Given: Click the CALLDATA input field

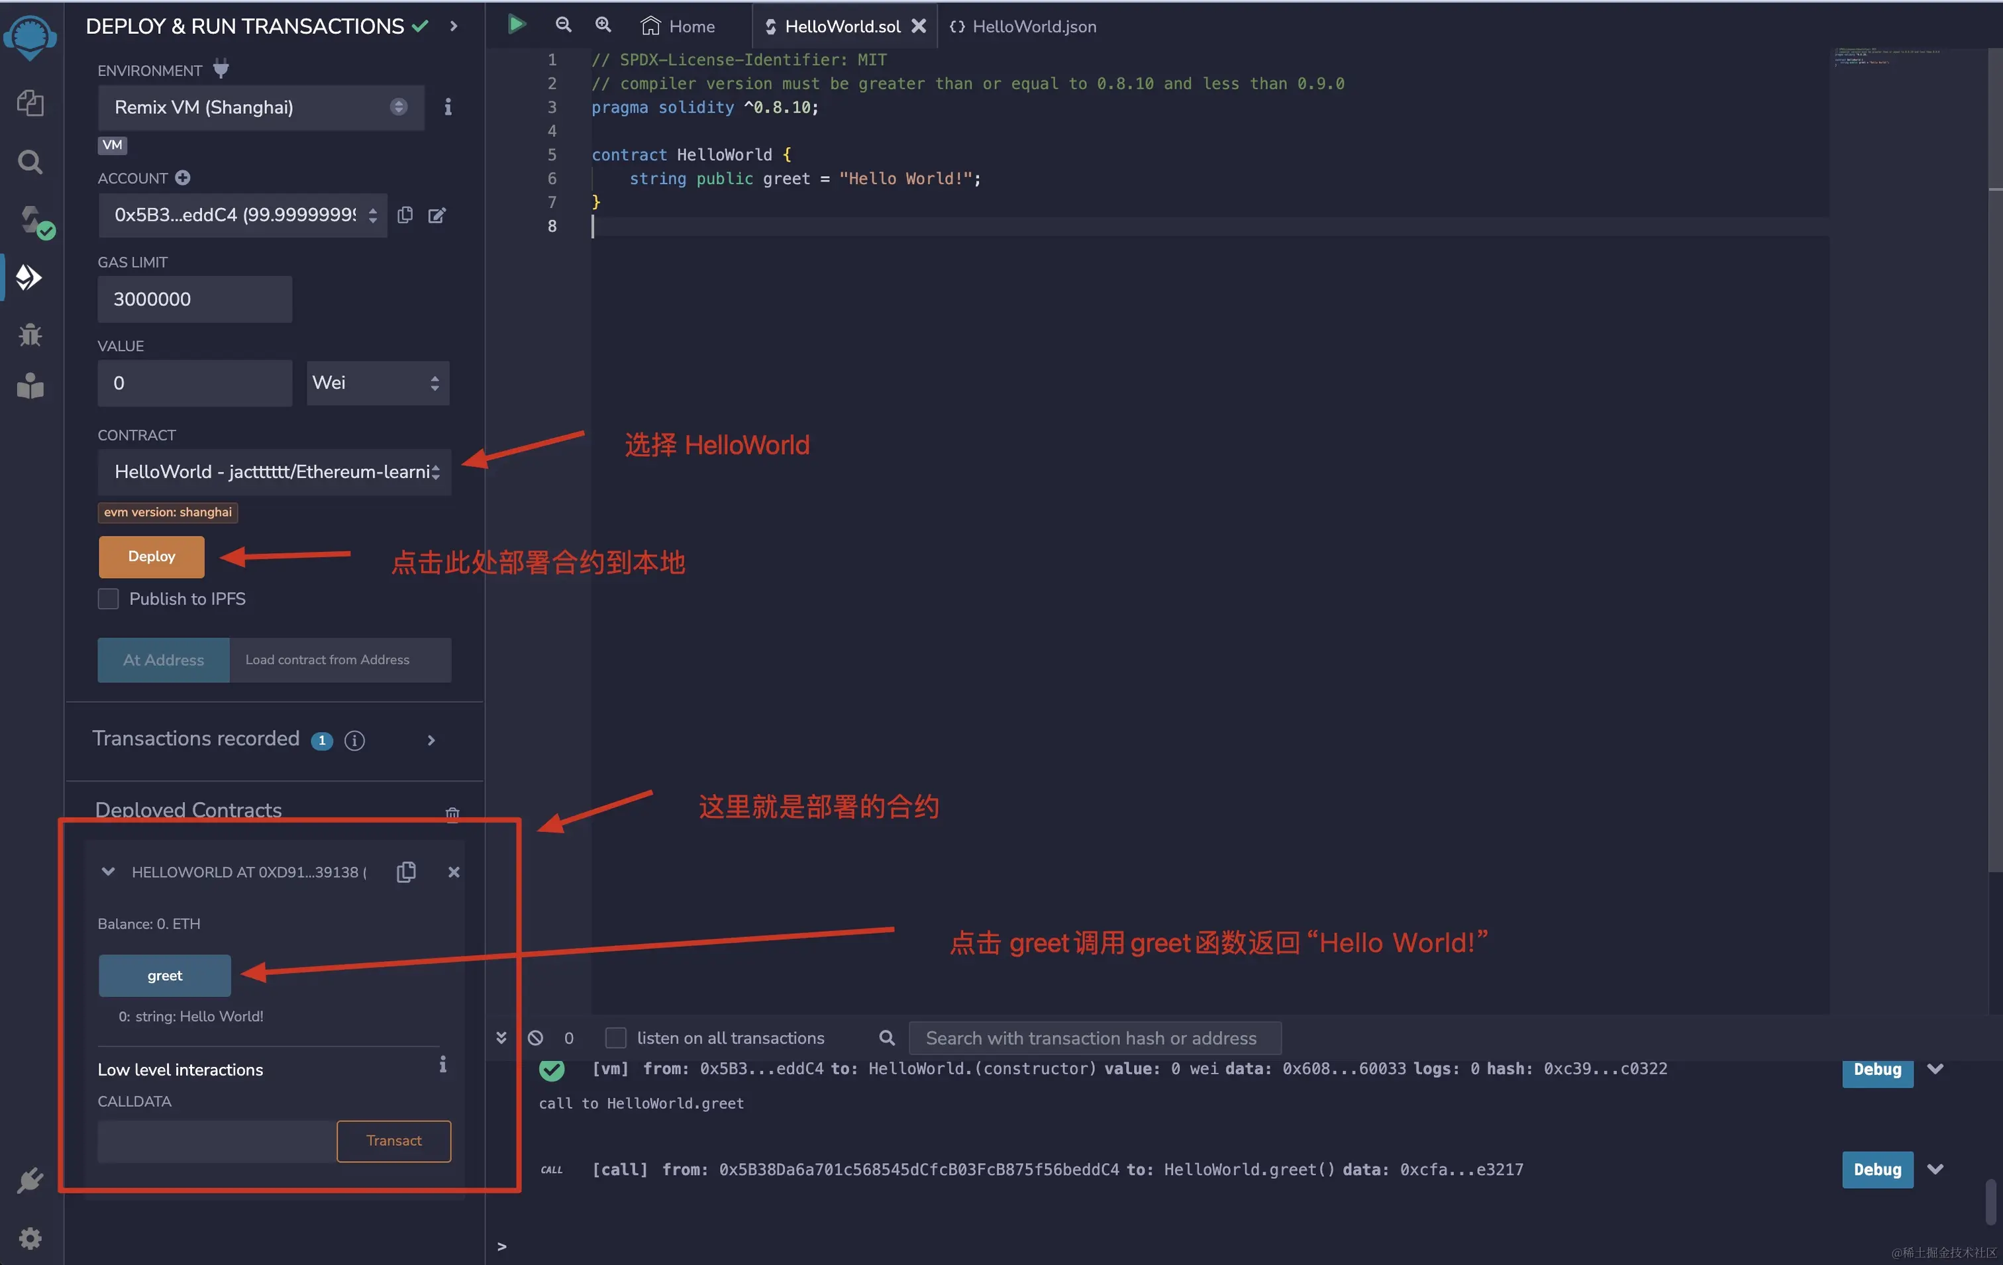Looking at the screenshot, I should [217, 1141].
